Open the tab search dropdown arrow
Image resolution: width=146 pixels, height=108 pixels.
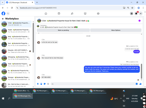coord(3,2)
